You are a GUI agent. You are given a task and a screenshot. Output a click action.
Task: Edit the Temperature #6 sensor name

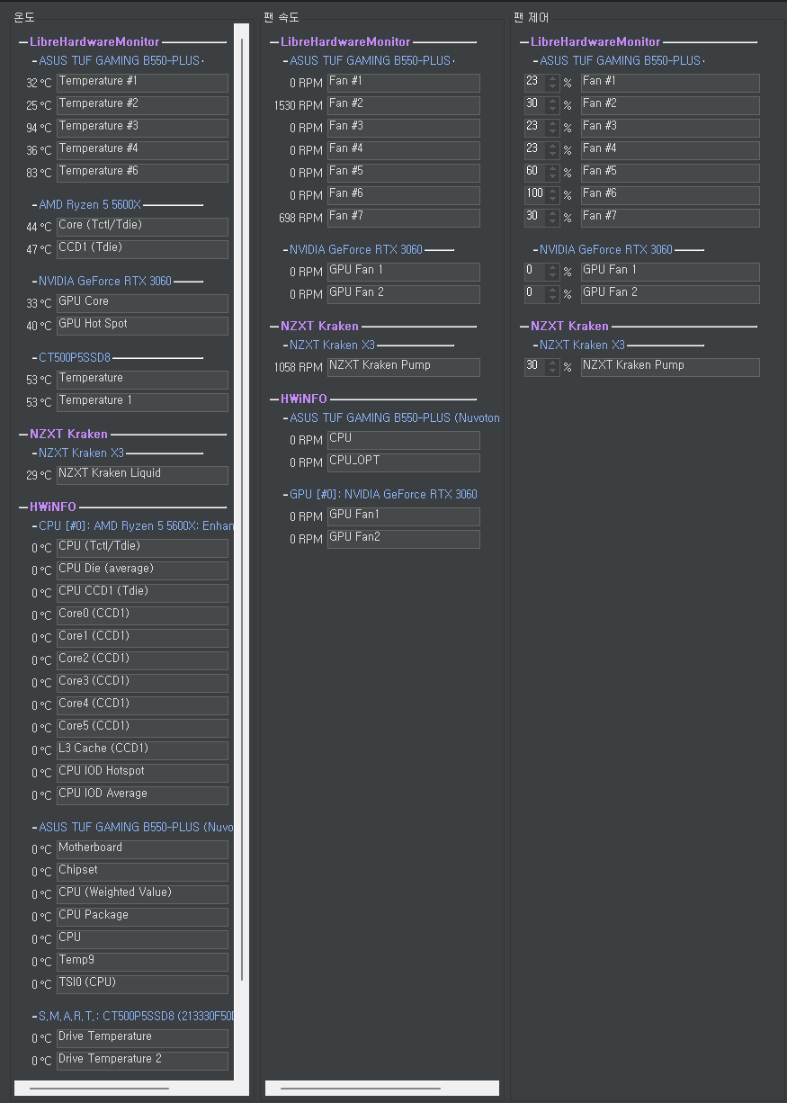(142, 173)
